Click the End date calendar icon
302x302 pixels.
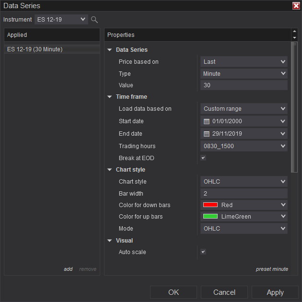point(207,134)
